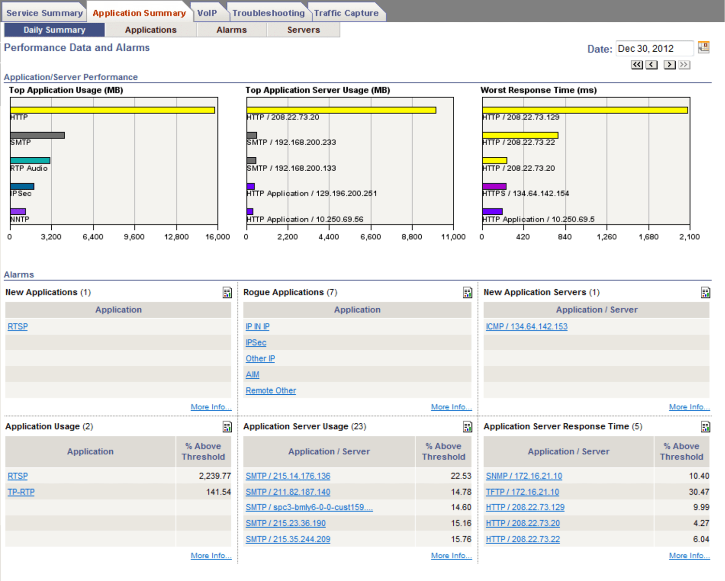Click the report icon for Rogue Applications
725x581 pixels.
pyautogui.click(x=467, y=293)
